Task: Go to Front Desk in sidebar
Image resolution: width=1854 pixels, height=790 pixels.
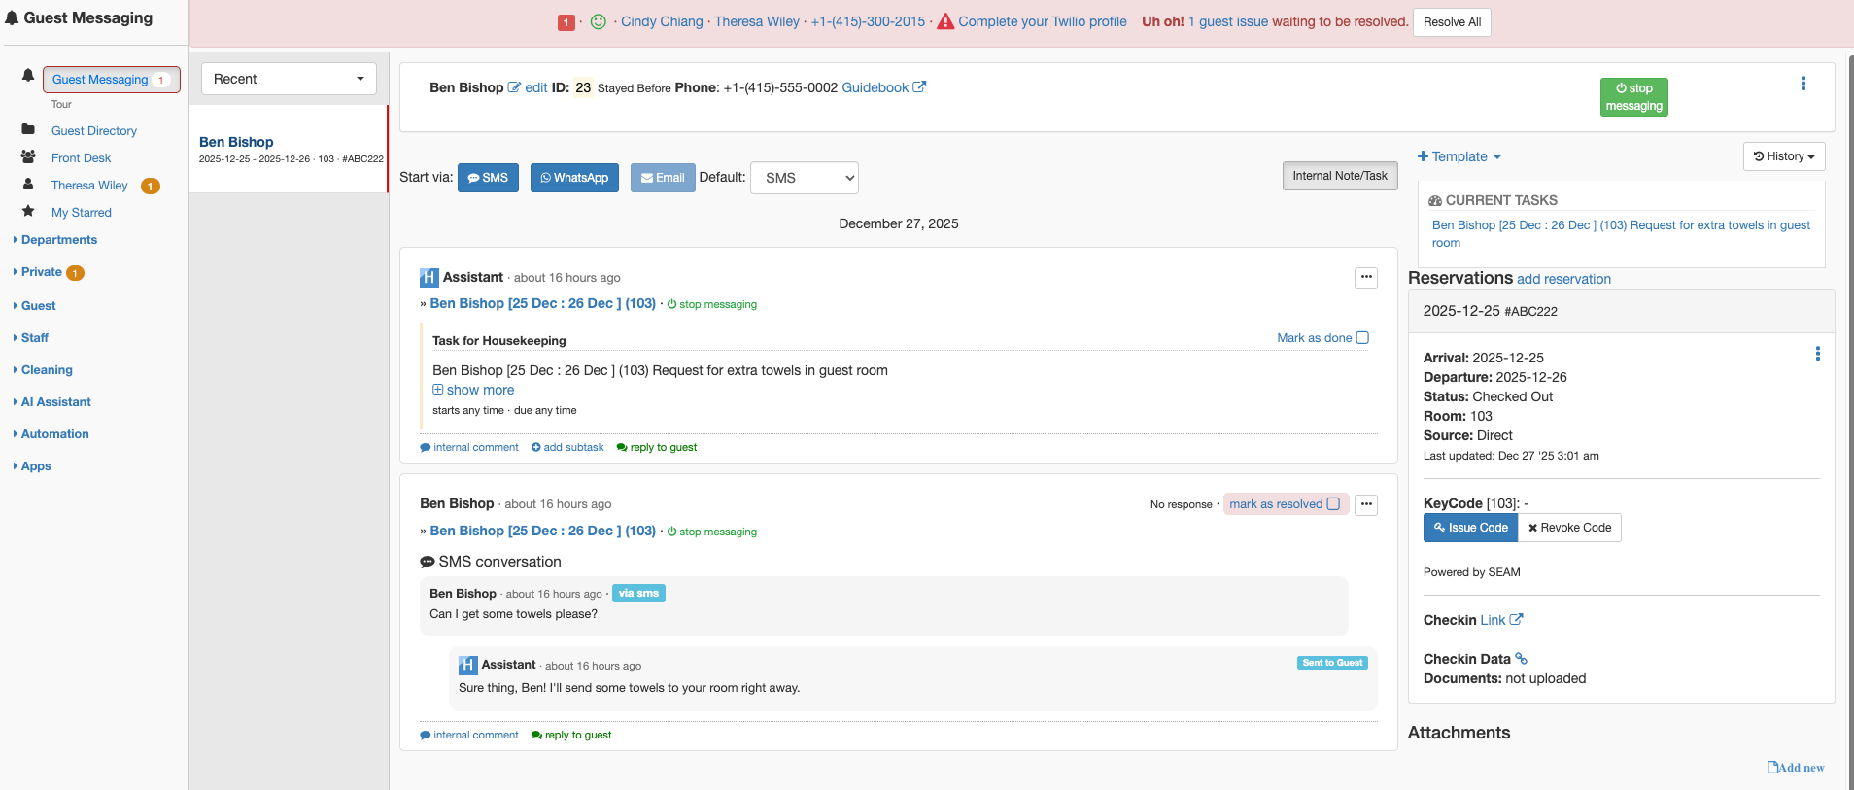Action: click(x=81, y=158)
